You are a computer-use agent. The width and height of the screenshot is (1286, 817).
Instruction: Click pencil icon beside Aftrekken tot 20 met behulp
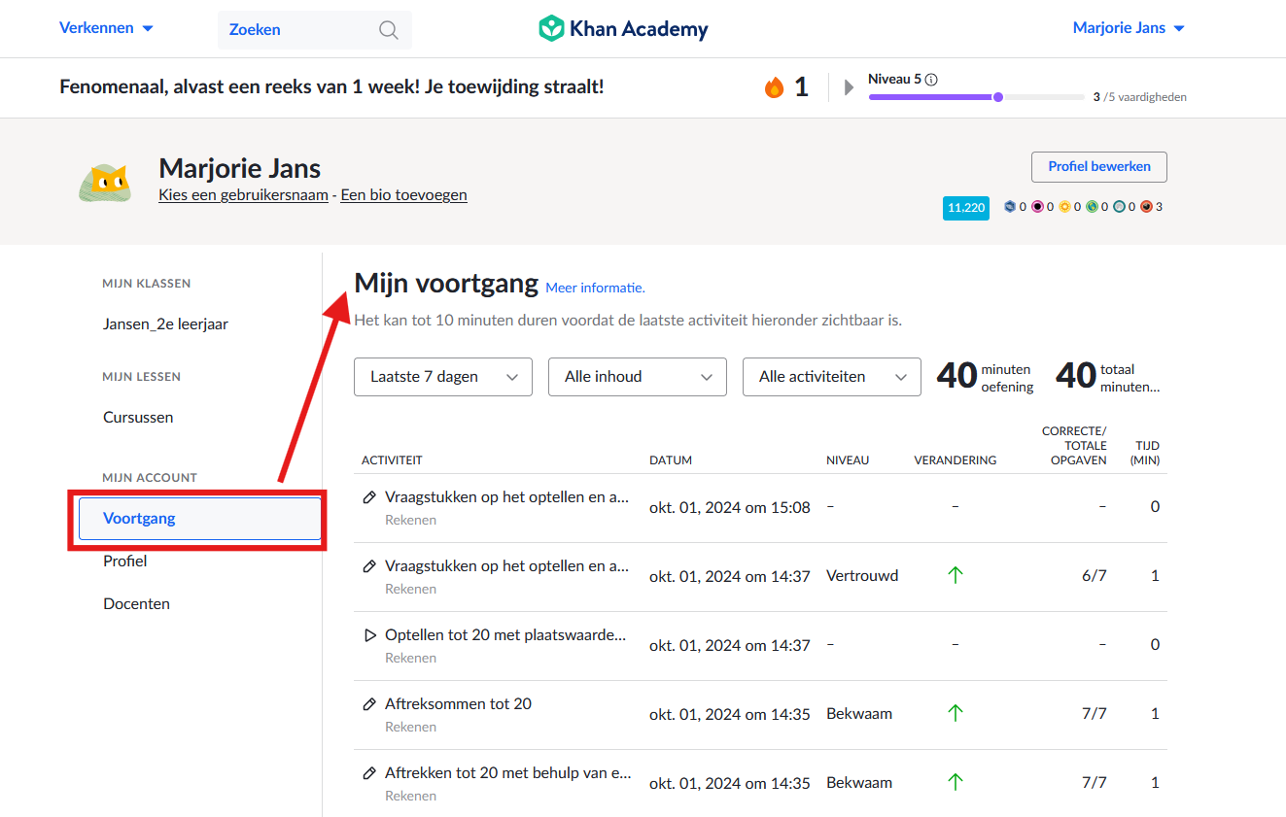point(369,773)
